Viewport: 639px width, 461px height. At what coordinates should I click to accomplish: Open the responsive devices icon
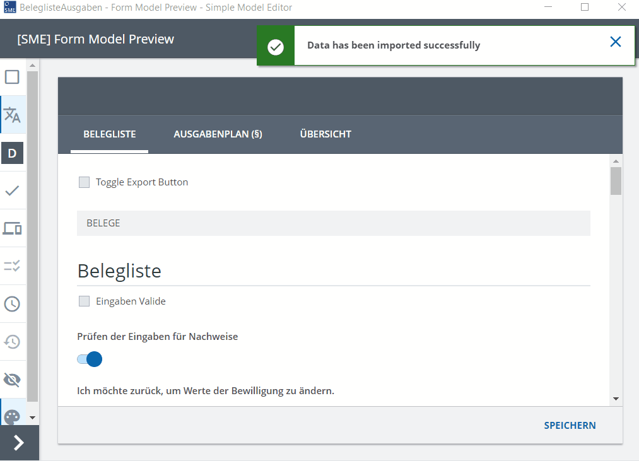(12, 228)
